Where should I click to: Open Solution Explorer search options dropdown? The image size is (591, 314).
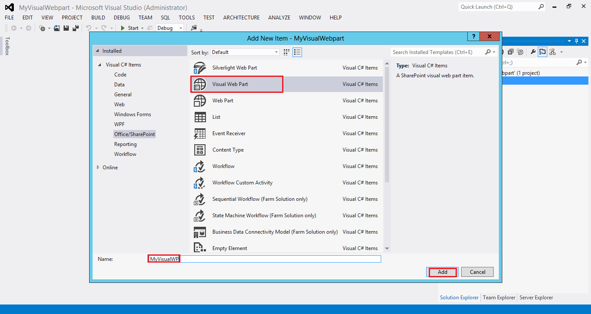tap(585, 63)
